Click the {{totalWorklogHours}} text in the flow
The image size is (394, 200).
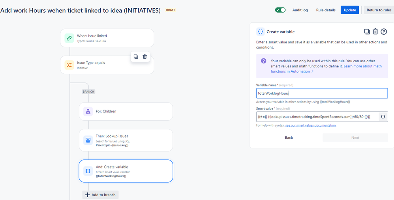(x=111, y=176)
